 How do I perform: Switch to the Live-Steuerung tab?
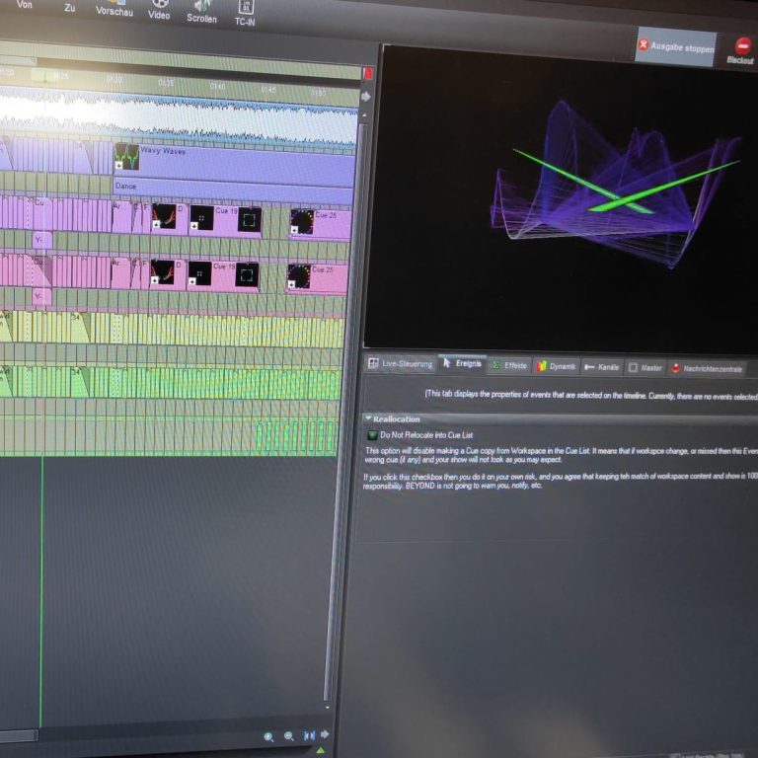click(x=400, y=364)
